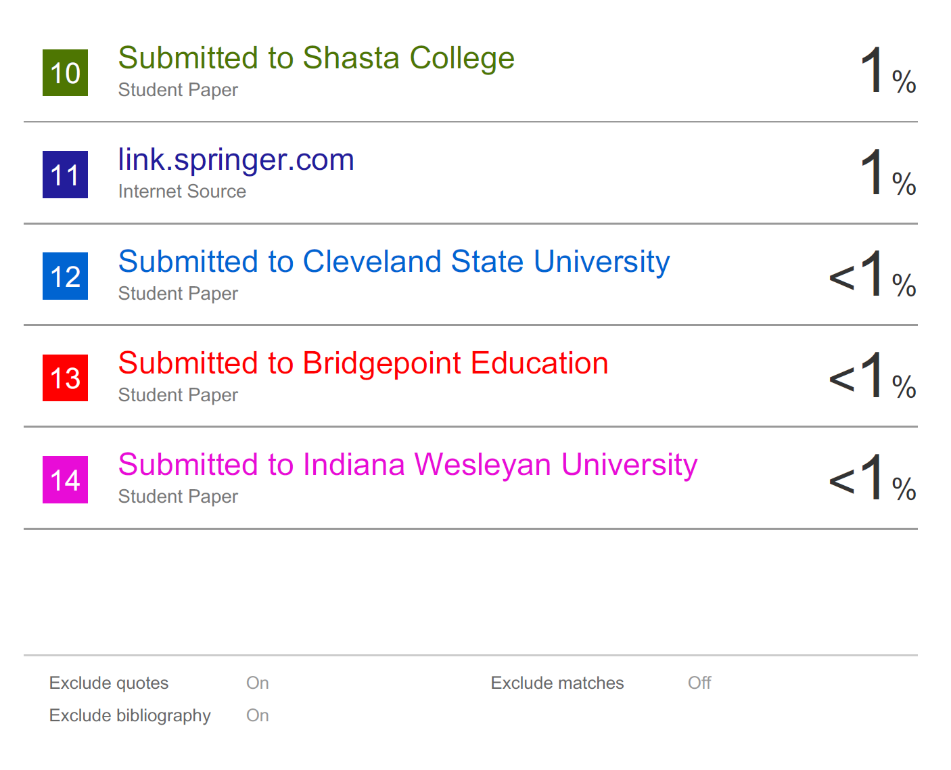Click the Exclude matches label
This screenshot has height=770, width=951.
557,683
